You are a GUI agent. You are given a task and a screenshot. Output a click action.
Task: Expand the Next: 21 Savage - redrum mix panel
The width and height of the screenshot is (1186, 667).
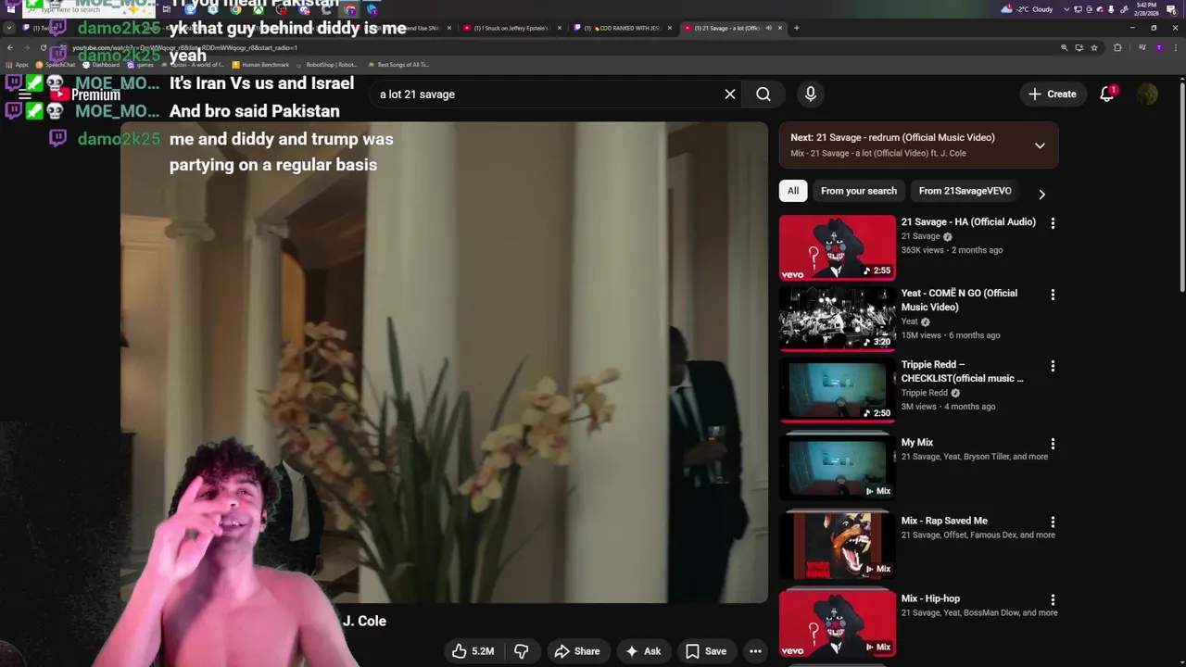tap(1040, 145)
